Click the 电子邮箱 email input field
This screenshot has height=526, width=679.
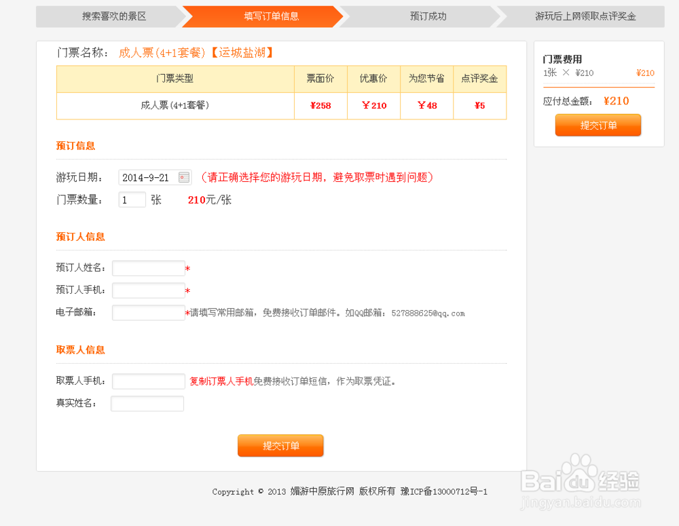(x=148, y=312)
